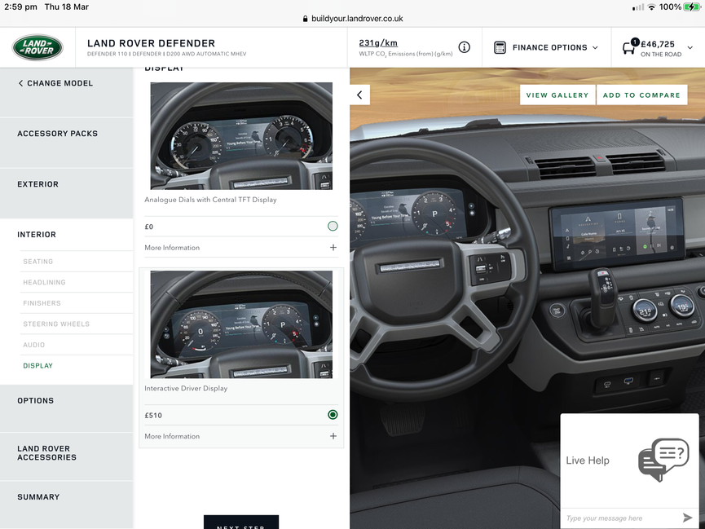Click 231g/km emissions link

point(378,43)
